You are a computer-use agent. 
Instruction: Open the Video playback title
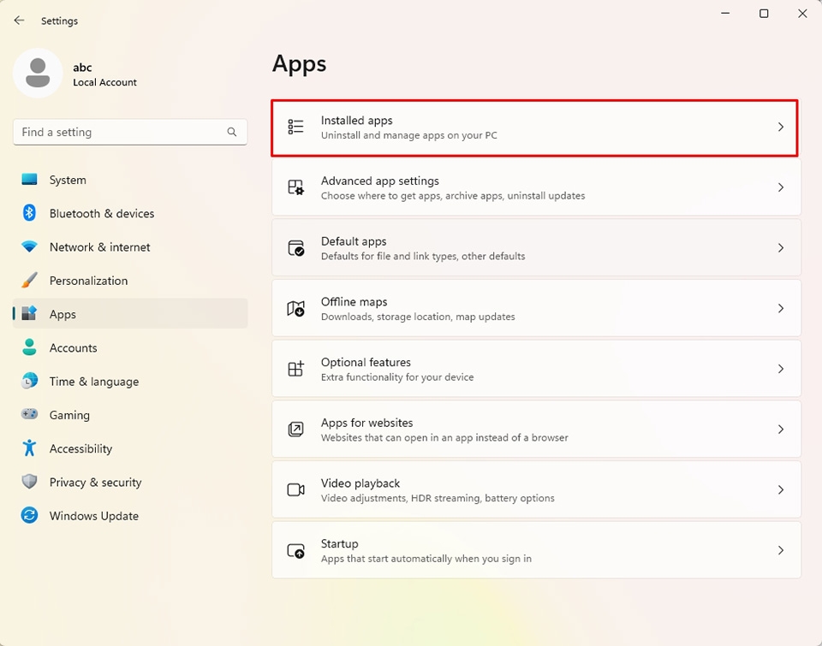coord(360,483)
